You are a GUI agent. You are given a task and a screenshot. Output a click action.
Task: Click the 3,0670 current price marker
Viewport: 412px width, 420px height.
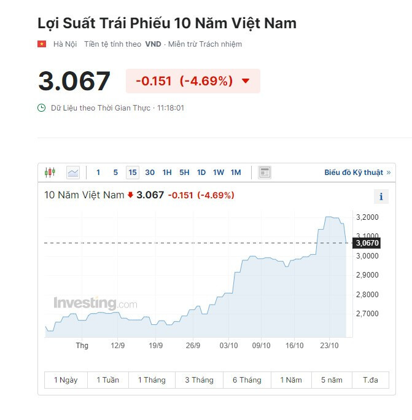[367, 243]
